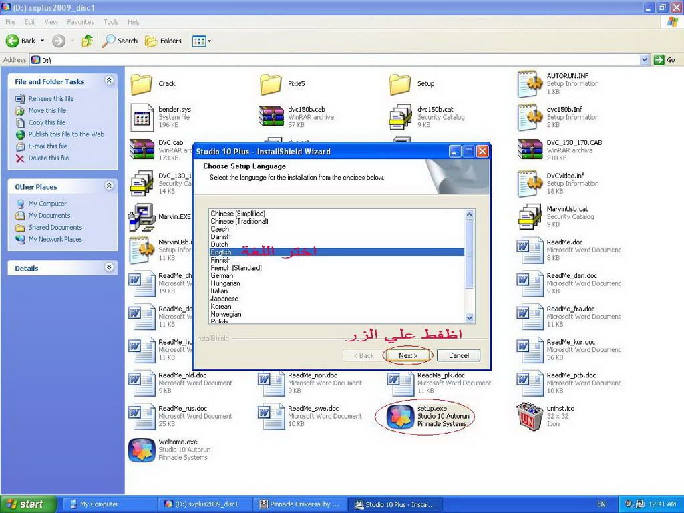Open the Help menu
This screenshot has height=513, width=684.
pyautogui.click(x=134, y=22)
